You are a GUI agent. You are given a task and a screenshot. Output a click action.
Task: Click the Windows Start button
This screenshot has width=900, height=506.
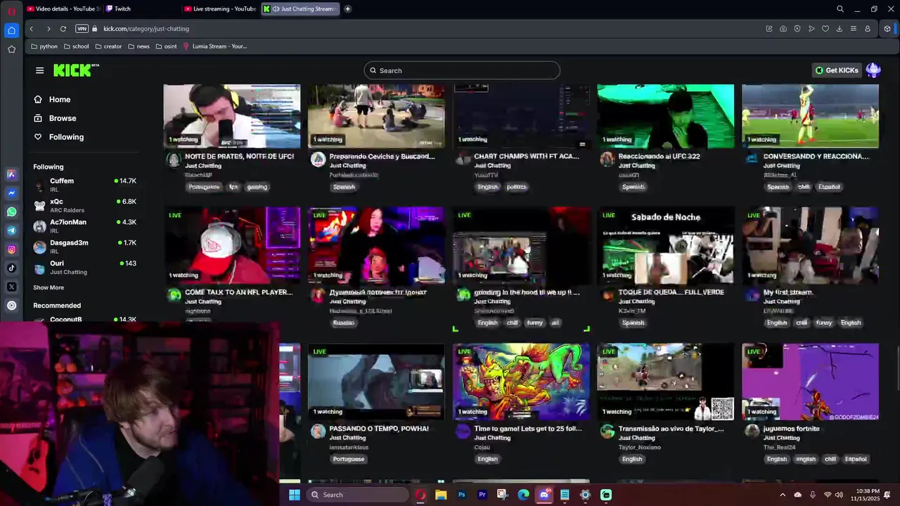coord(295,495)
